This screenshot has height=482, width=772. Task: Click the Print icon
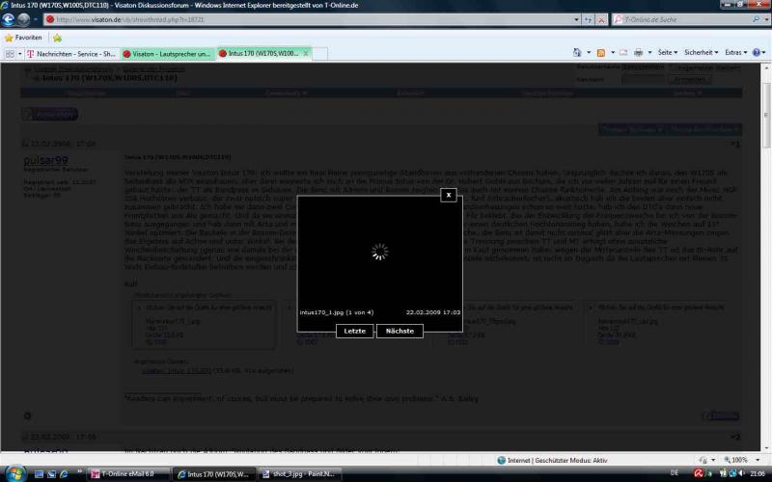639,52
